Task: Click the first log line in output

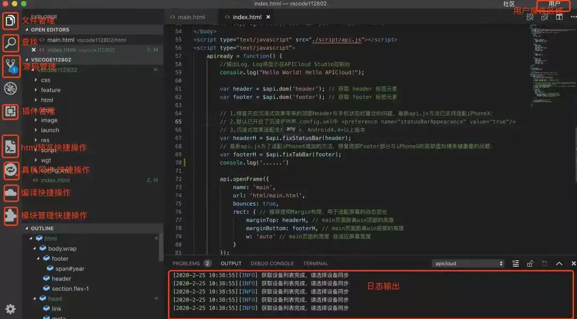Action: click(261, 275)
